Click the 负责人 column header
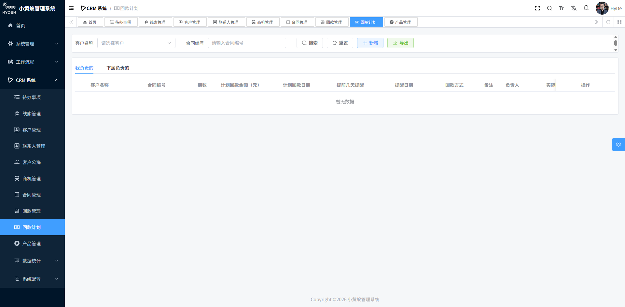Viewport: 625px width, 307px height. tap(512, 85)
